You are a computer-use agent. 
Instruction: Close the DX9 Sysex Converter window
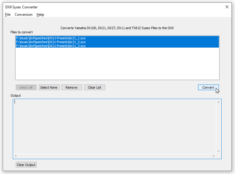pos(226,7)
